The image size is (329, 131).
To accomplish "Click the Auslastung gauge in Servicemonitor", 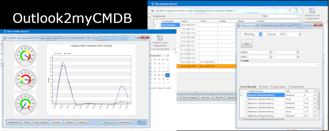I will 25,104.
